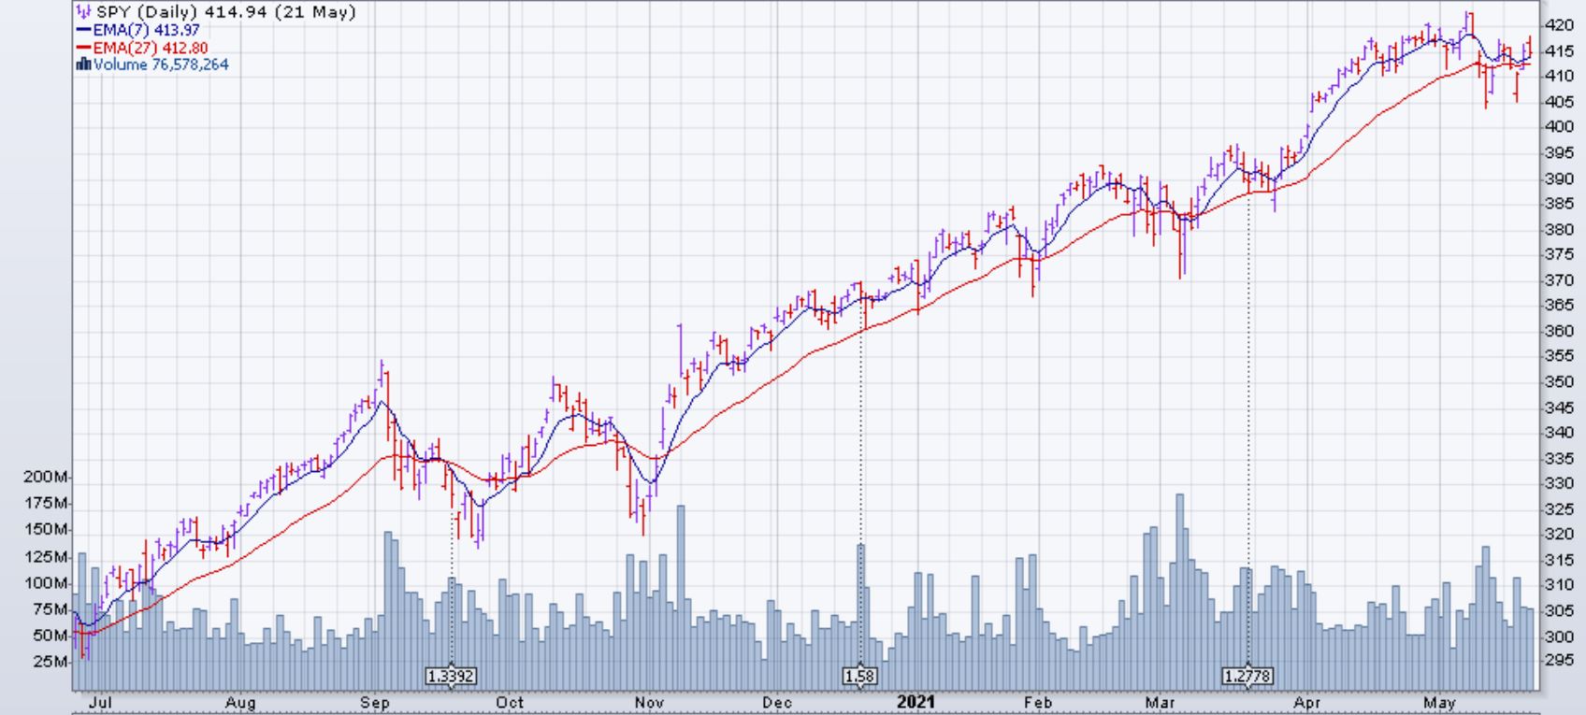The image size is (1586, 715).
Task: Click the Volume histogram icon in legend
Action: [83, 64]
